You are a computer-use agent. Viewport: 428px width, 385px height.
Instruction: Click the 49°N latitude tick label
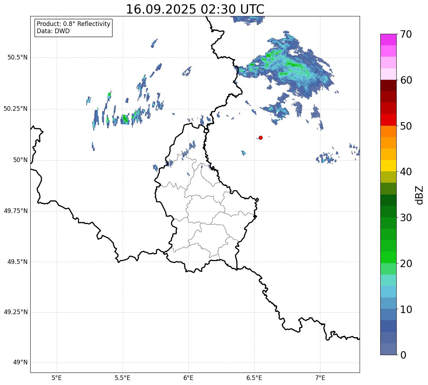(20, 363)
